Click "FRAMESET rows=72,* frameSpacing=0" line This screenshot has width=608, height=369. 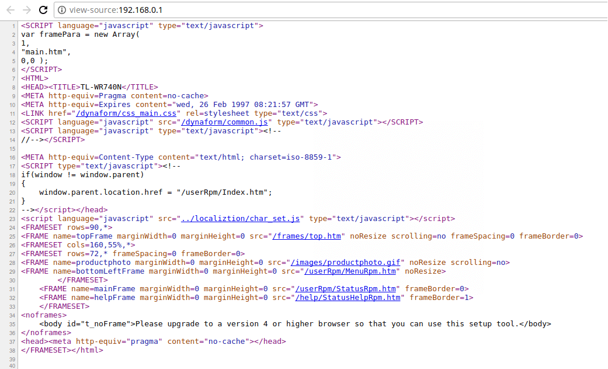point(133,254)
